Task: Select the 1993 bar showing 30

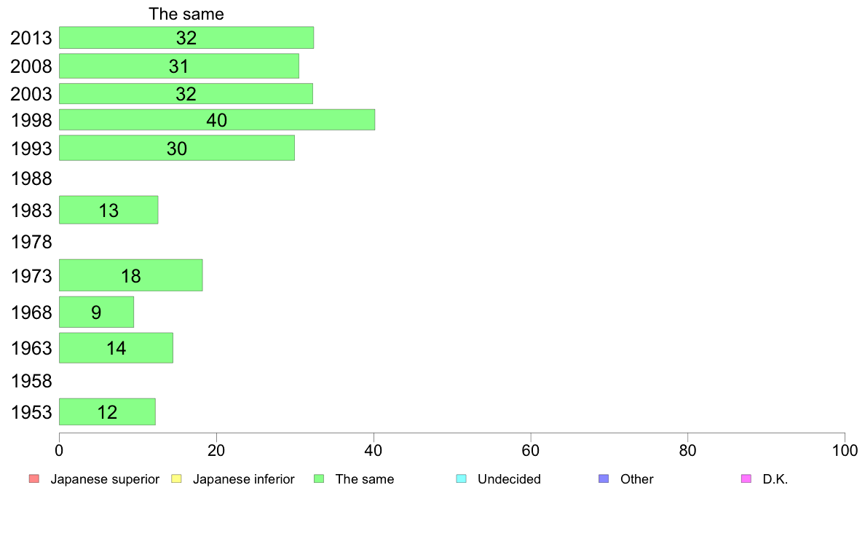Action: (176, 148)
